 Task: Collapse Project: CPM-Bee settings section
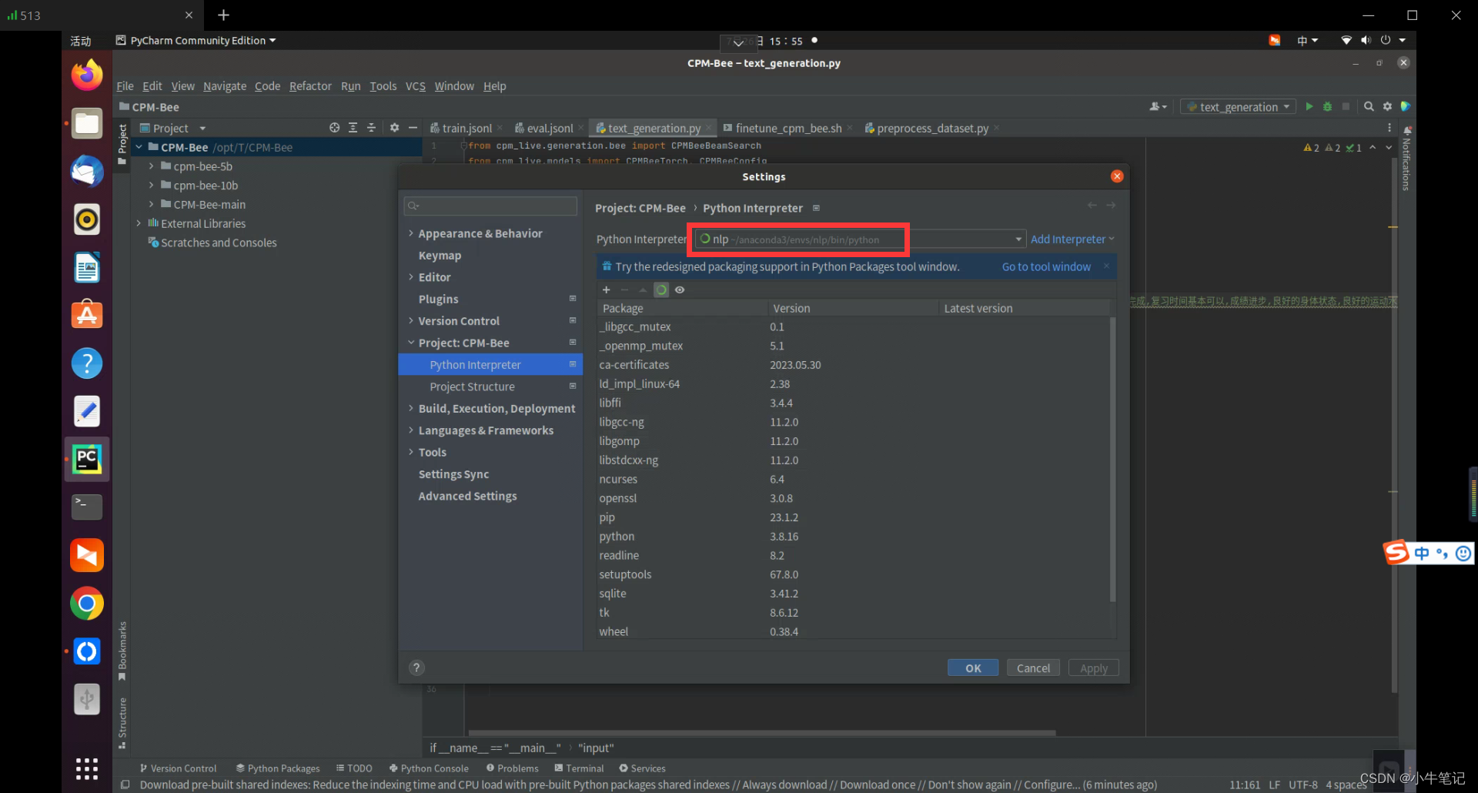pos(411,343)
